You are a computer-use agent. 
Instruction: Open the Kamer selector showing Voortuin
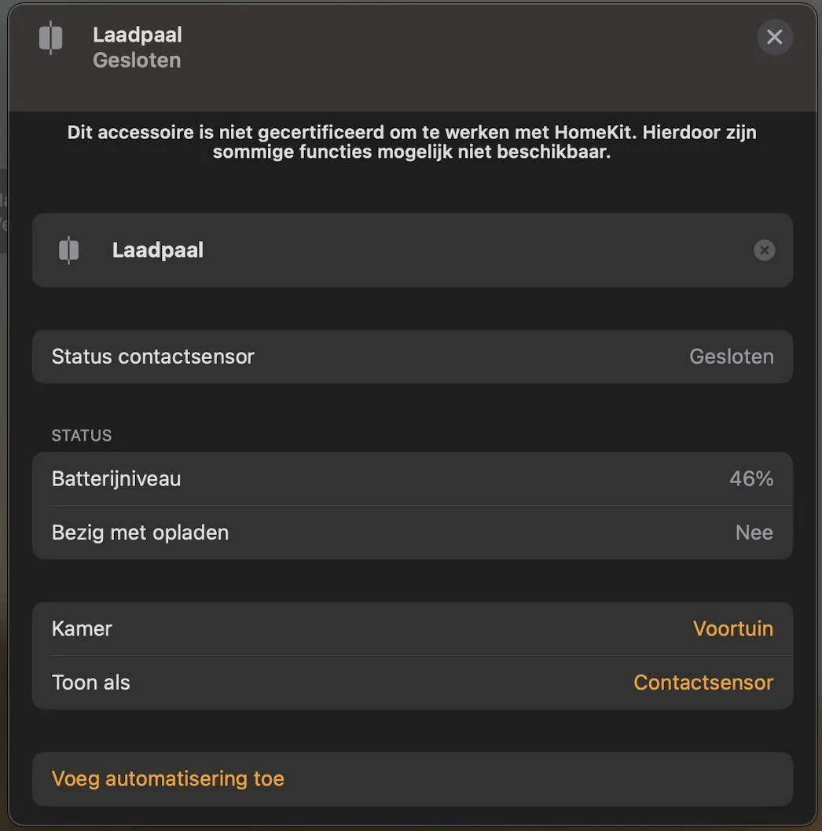click(732, 628)
